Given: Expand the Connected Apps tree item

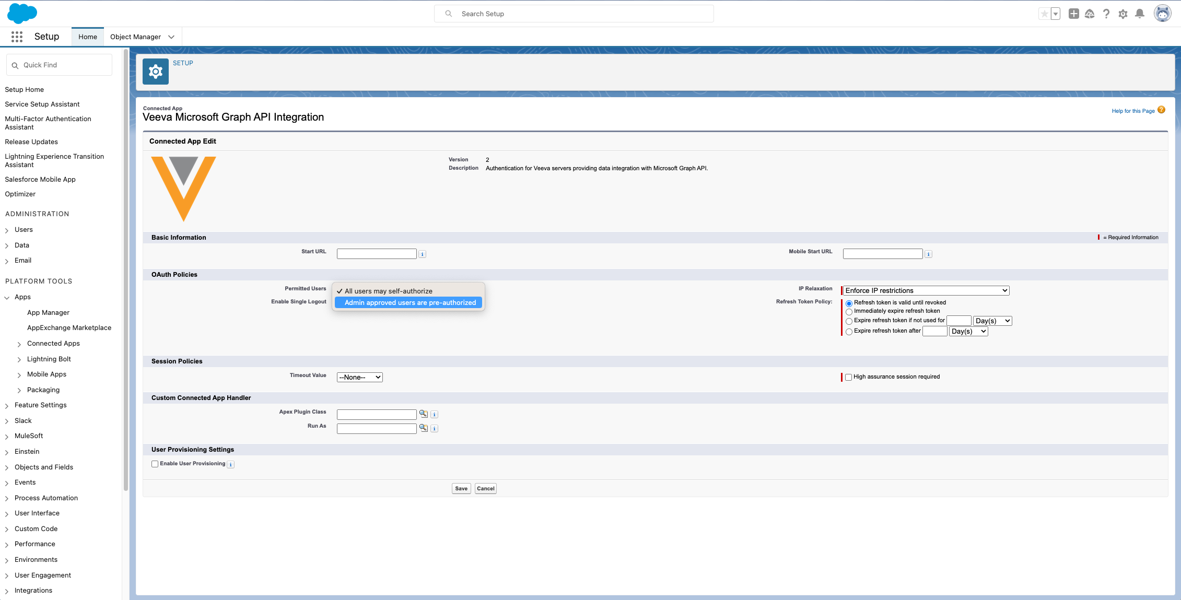Looking at the screenshot, I should pyautogui.click(x=19, y=344).
